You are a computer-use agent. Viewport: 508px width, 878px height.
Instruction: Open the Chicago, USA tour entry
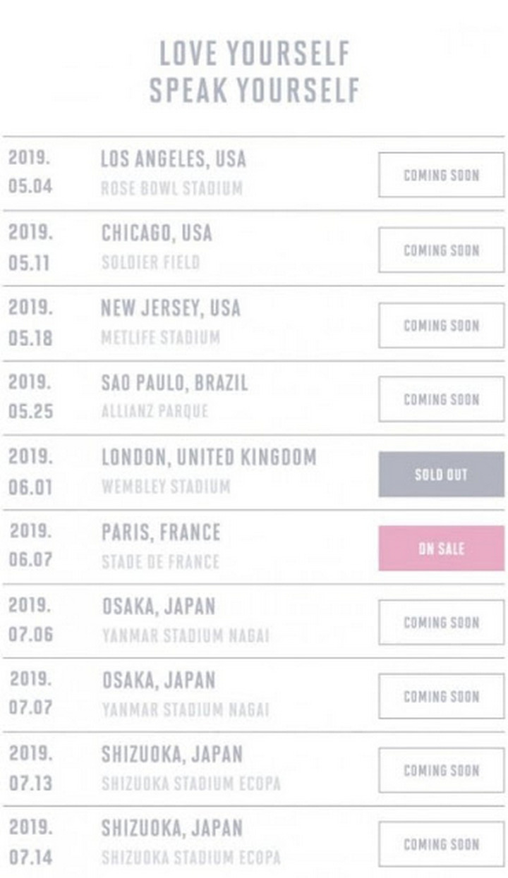(x=157, y=233)
